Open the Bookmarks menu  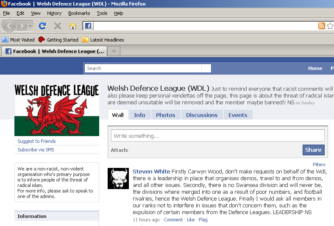(79, 13)
